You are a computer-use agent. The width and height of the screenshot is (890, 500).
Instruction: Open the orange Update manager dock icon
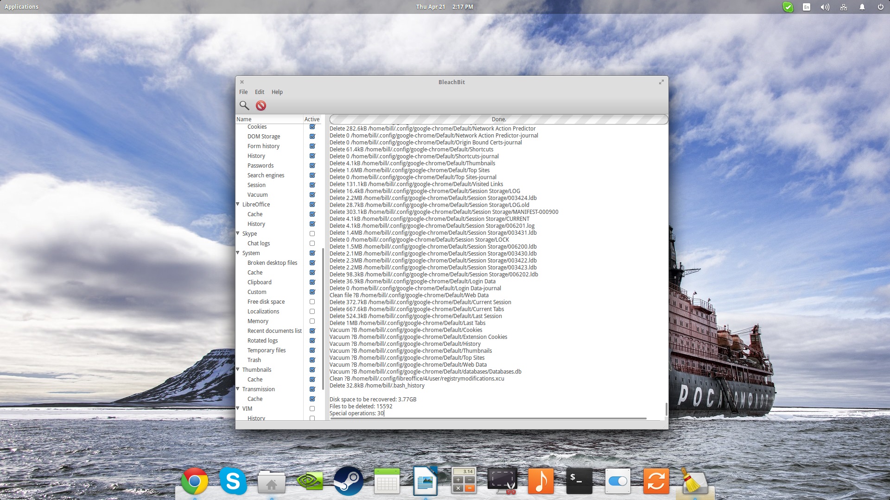[656, 481]
